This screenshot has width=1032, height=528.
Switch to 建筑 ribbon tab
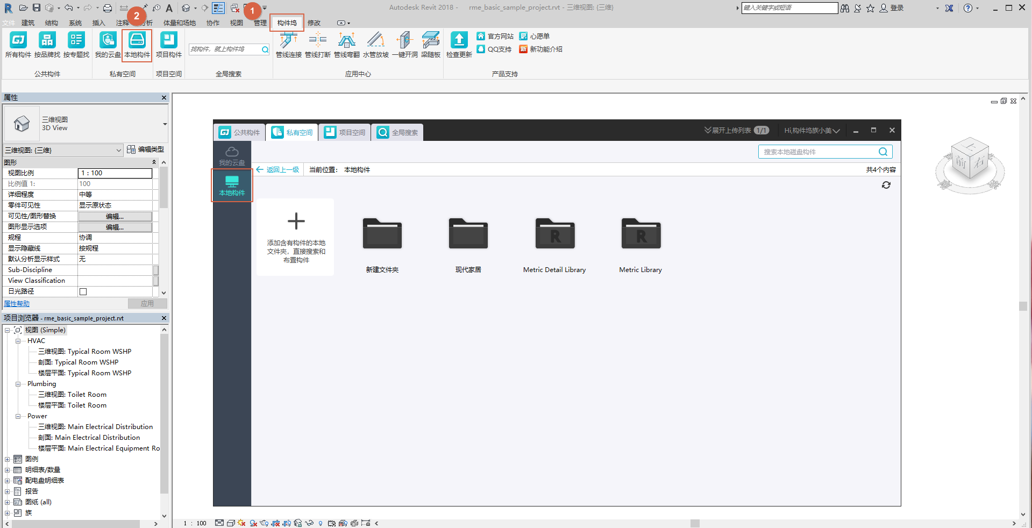coord(28,23)
